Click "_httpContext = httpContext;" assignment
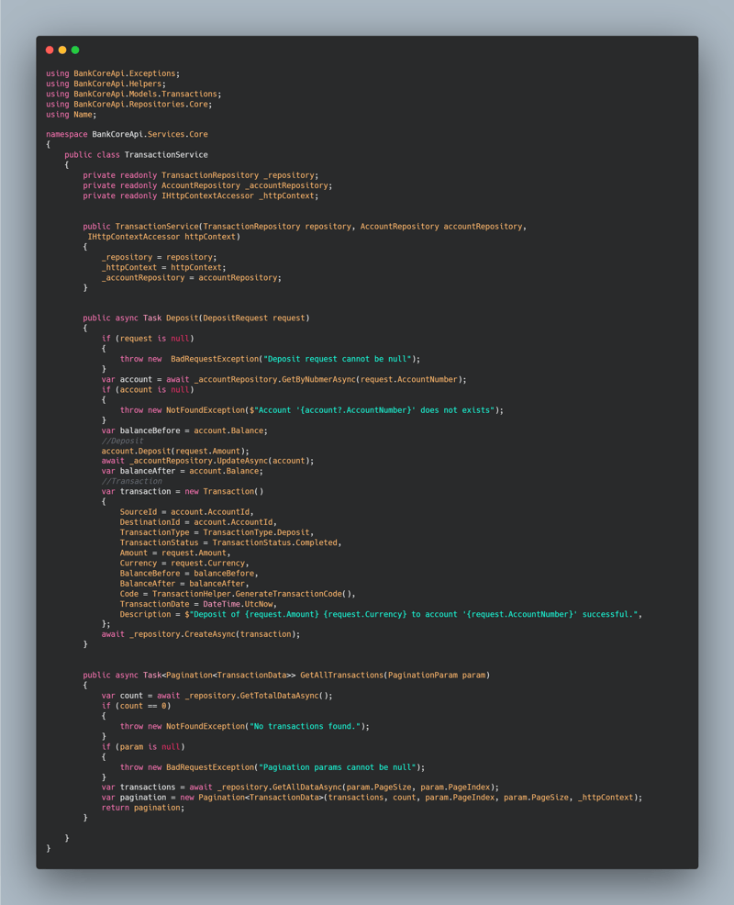734x905 pixels. [x=164, y=268]
